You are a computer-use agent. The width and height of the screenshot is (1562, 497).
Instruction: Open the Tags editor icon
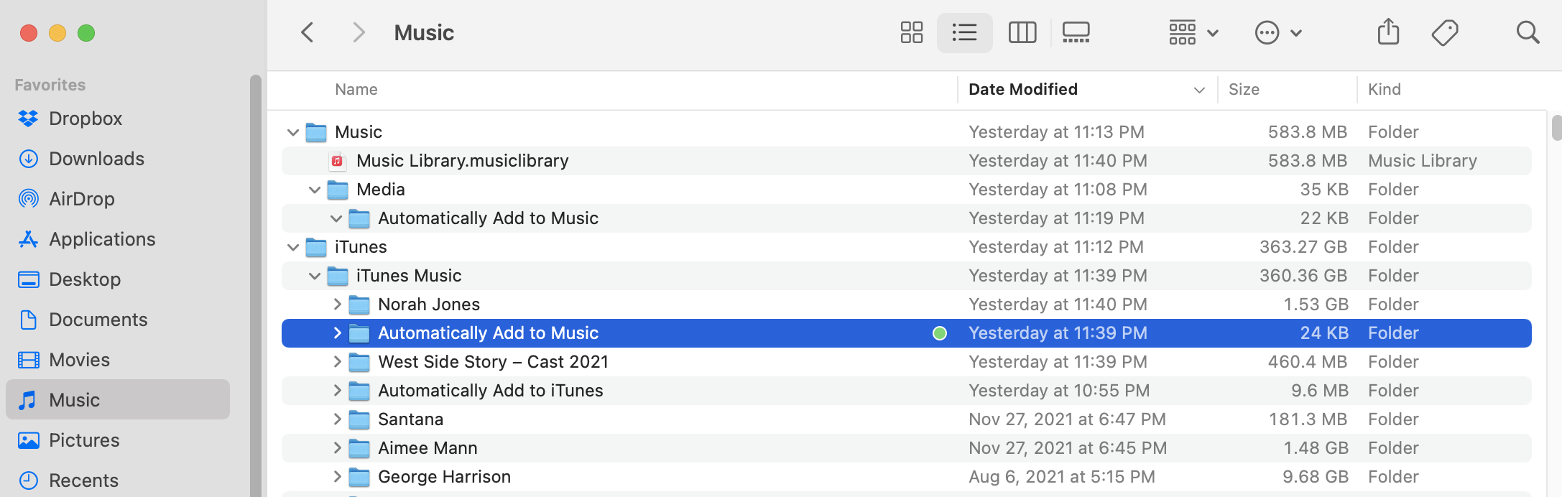(1444, 32)
